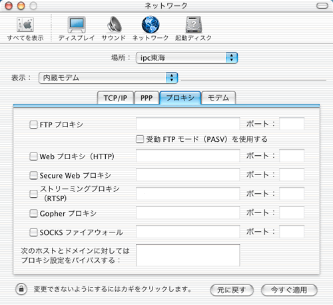Click the ネットワーク window title text
This screenshot has height=305, width=333.
pyautogui.click(x=166, y=6)
